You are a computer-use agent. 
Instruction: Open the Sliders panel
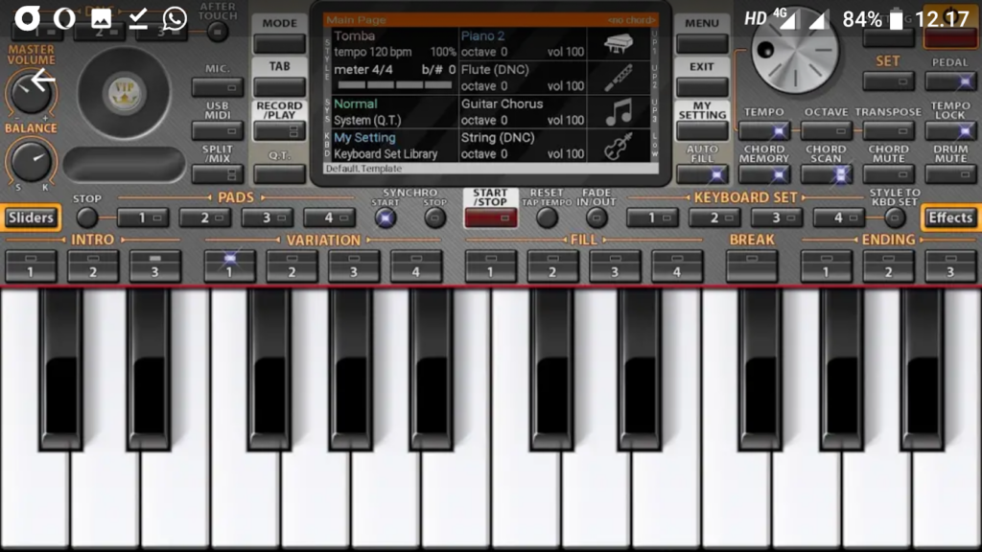tap(31, 218)
